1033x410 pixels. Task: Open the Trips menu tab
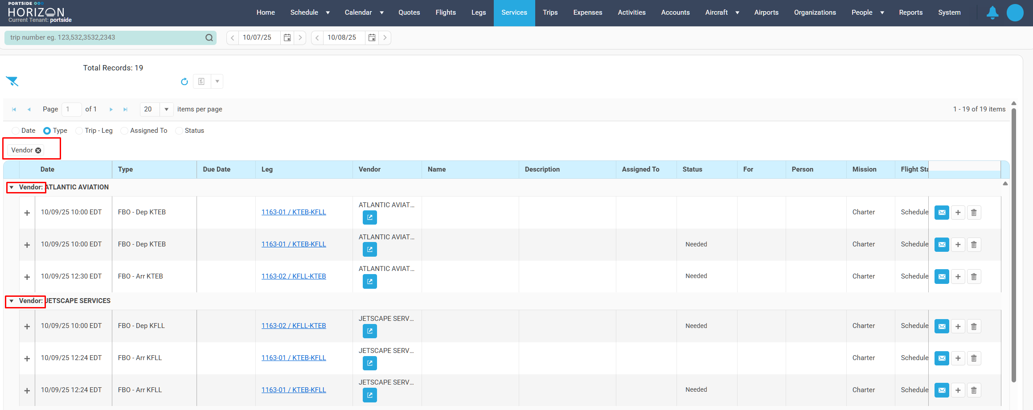550,12
